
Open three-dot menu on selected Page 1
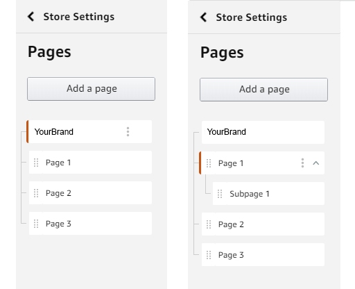[x=302, y=163]
